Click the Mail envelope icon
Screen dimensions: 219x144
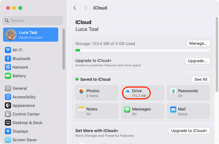click(173, 110)
